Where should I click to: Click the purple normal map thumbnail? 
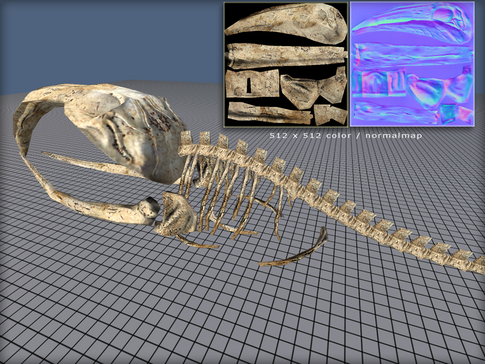click(412, 64)
